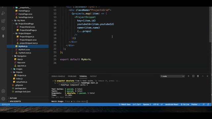This screenshot has height=119, width=212.
Task: Open .gitignore file
Action: [x=19, y=85]
